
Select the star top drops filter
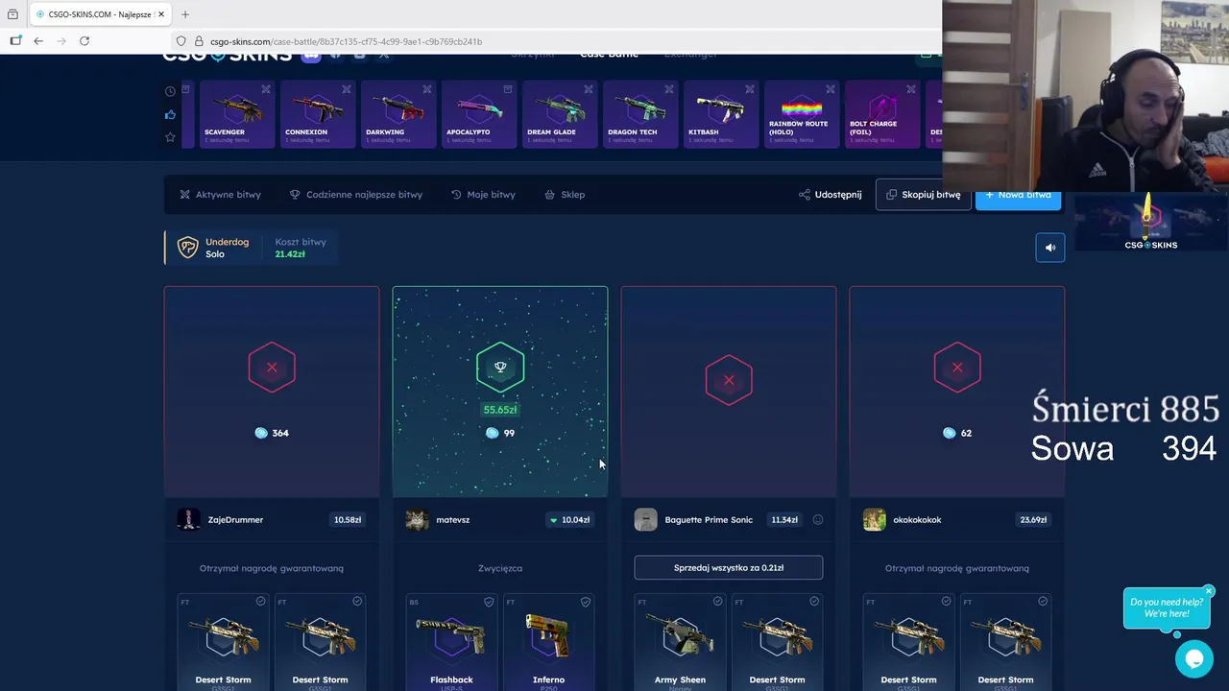point(170,137)
